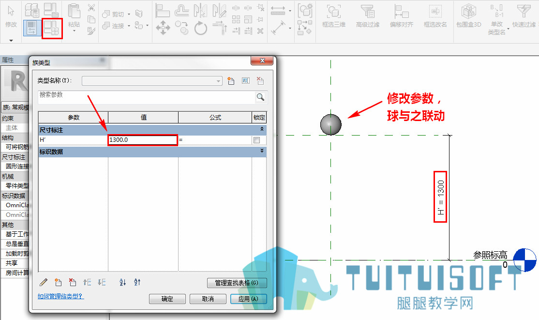Click the Delete Parameter icon
Image resolution: width=539 pixels, height=320 pixels.
pos(73,283)
